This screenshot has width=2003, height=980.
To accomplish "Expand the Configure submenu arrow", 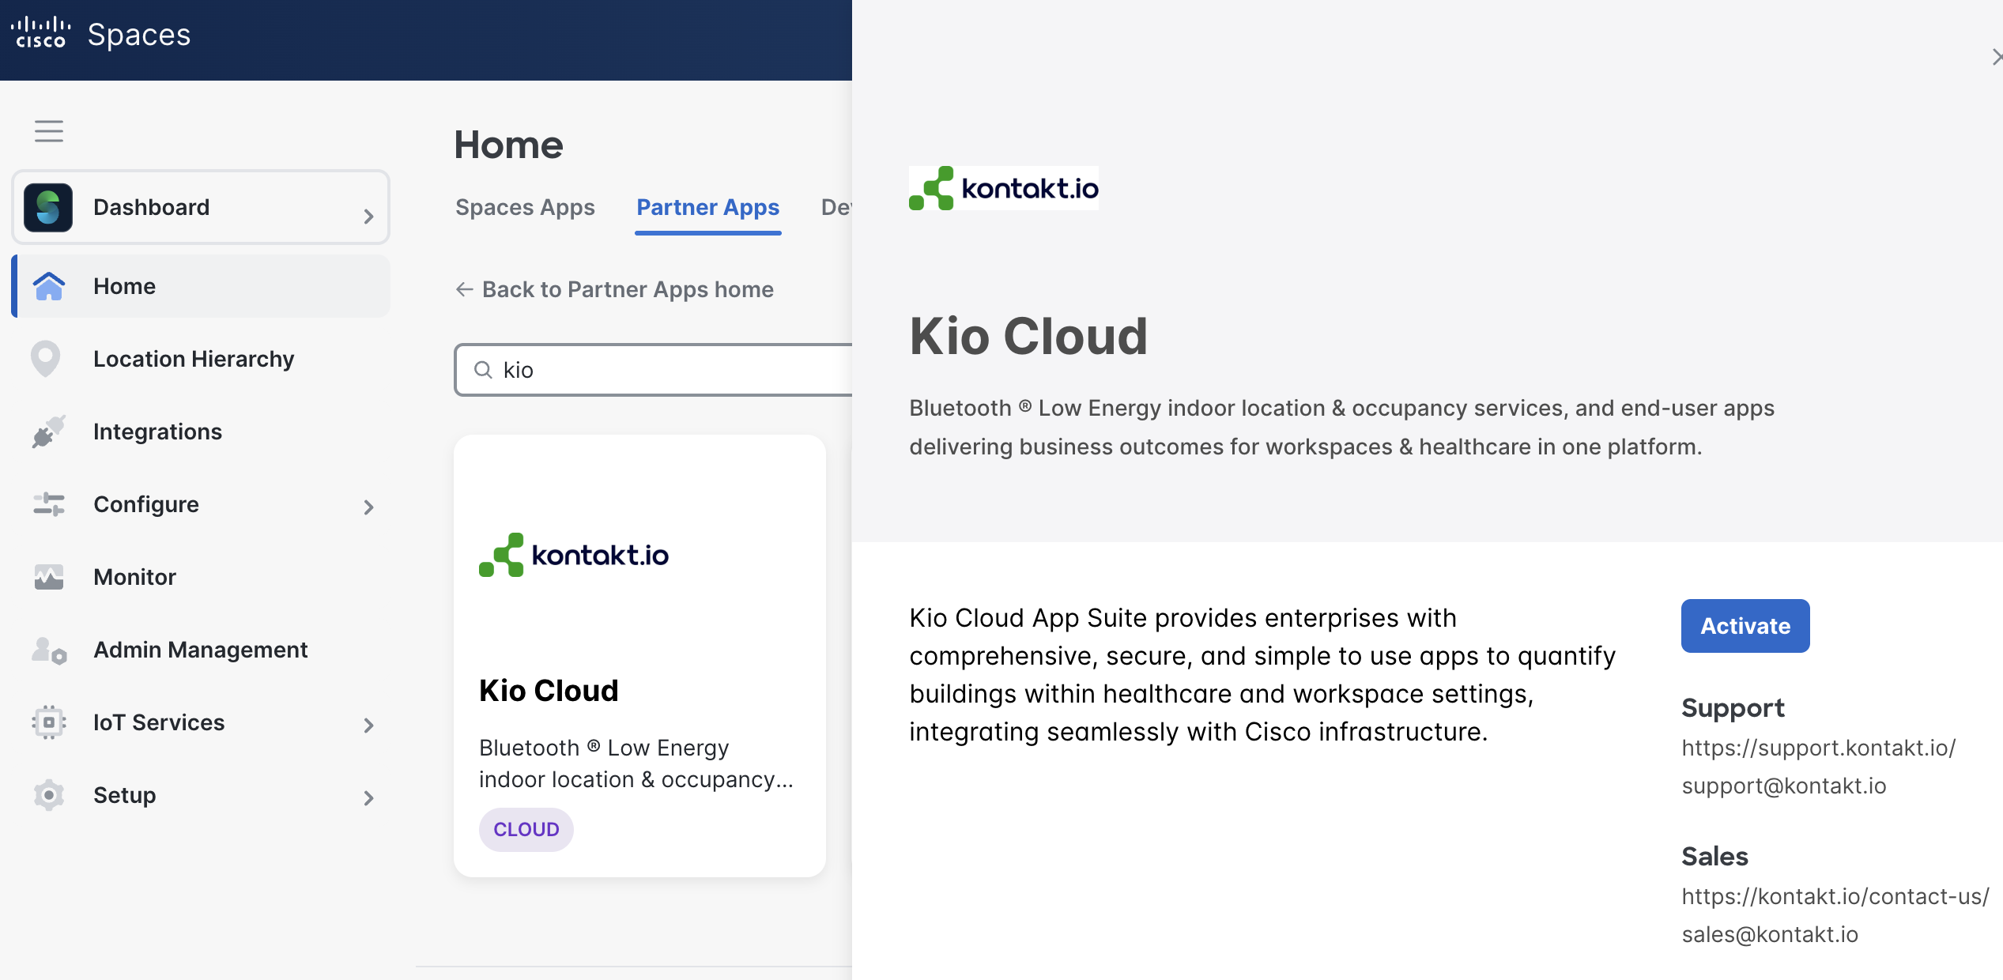I will (368, 507).
